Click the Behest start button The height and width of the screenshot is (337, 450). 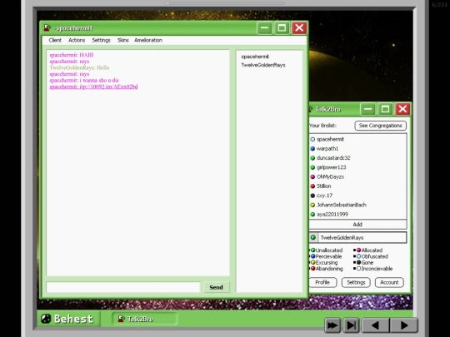[68, 319]
